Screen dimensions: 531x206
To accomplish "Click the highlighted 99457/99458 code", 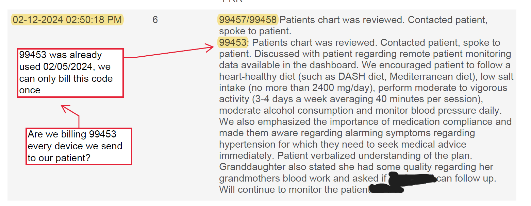I will click(248, 20).
